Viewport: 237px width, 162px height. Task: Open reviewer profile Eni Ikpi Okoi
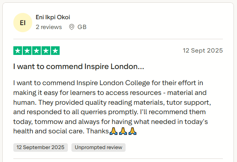click(53, 17)
